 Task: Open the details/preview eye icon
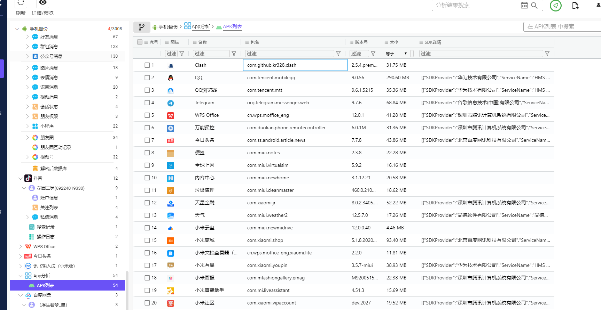(x=42, y=3)
